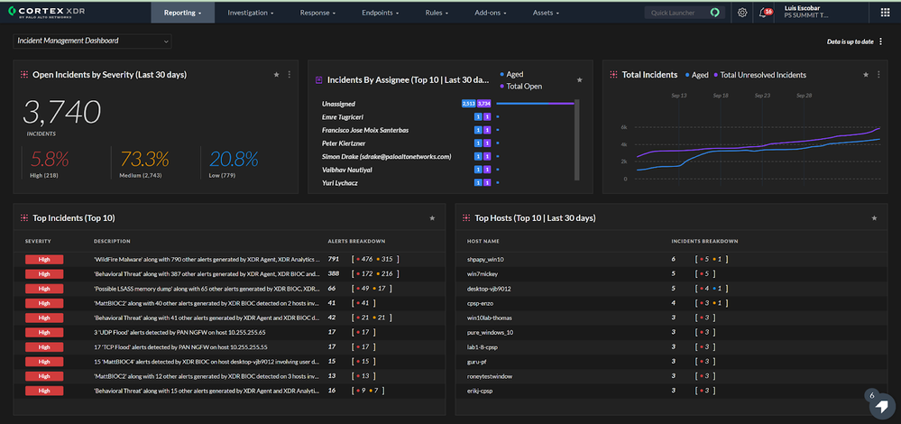Click the shpapy_win10 host name
The width and height of the screenshot is (901, 424).
[x=485, y=260]
